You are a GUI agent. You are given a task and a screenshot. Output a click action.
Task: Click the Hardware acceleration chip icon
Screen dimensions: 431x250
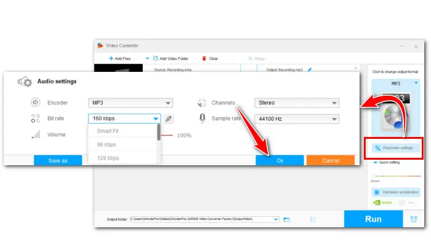pyautogui.click(x=377, y=192)
